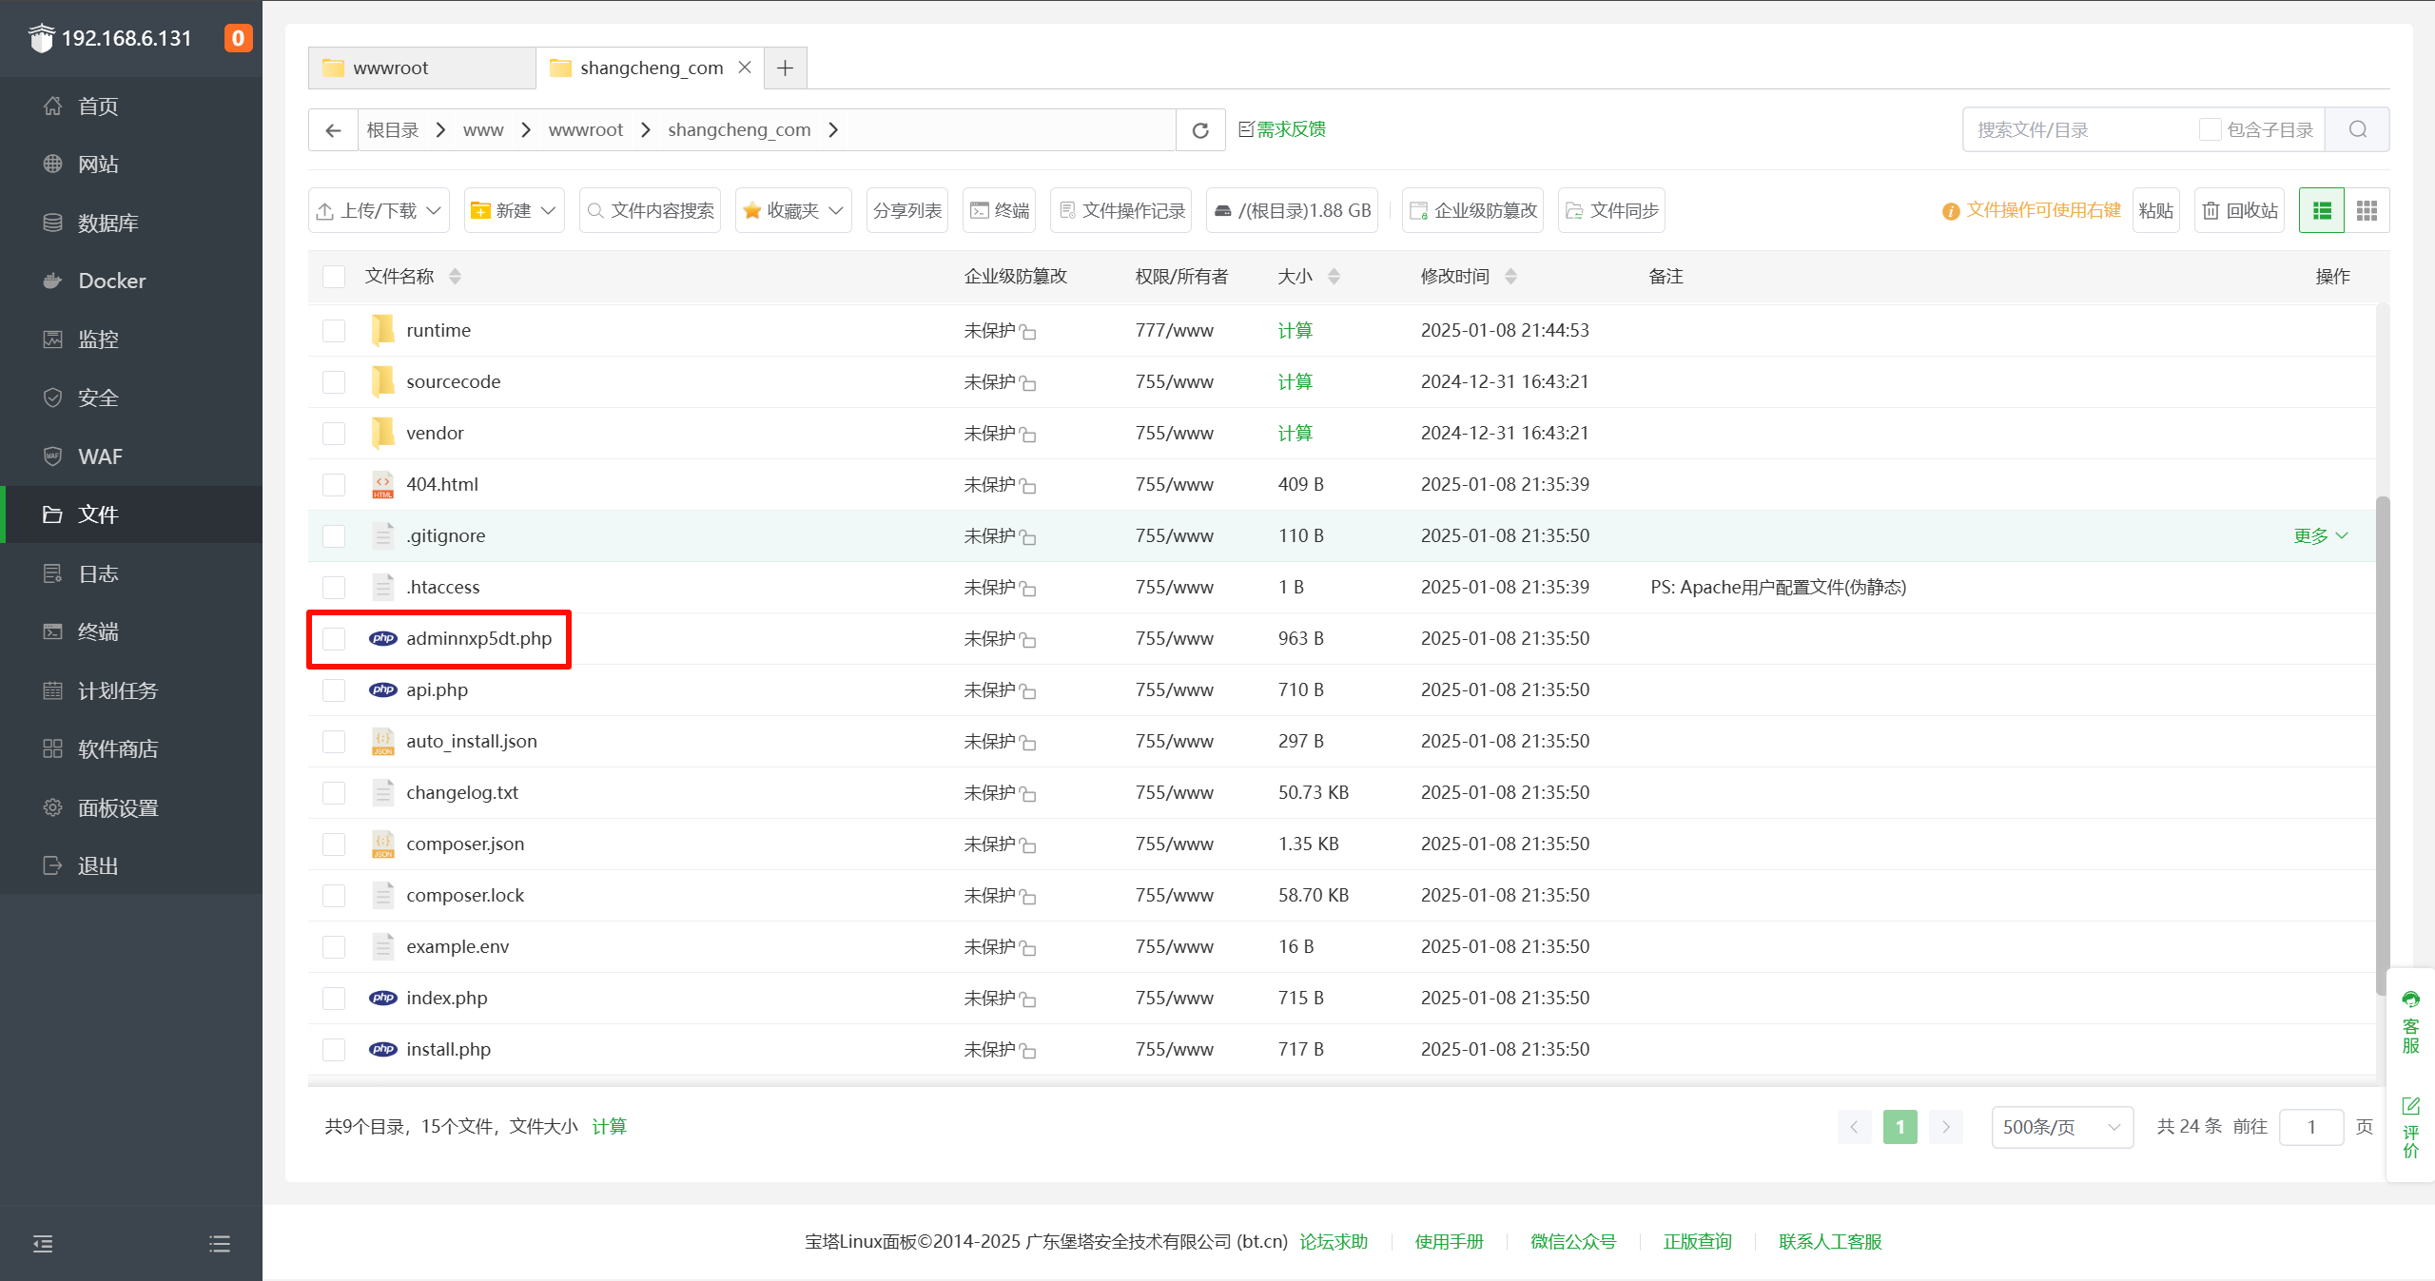This screenshot has height=1281, width=2435.
Task: Open customer service 客服 widget
Action: click(x=2410, y=1022)
